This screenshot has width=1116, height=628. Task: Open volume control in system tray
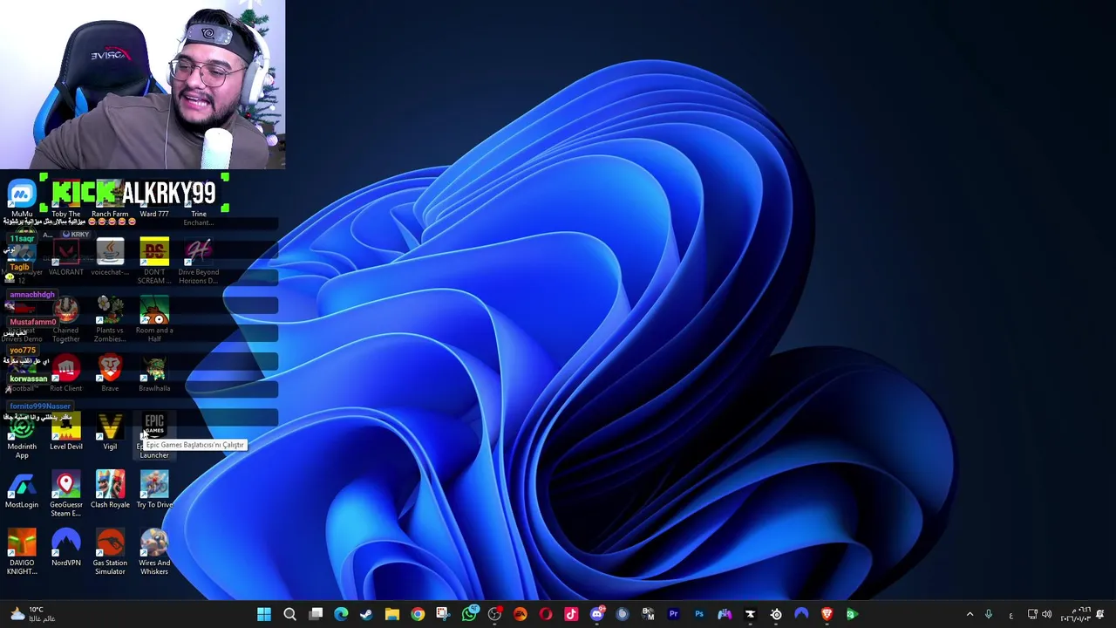pyautogui.click(x=1046, y=614)
